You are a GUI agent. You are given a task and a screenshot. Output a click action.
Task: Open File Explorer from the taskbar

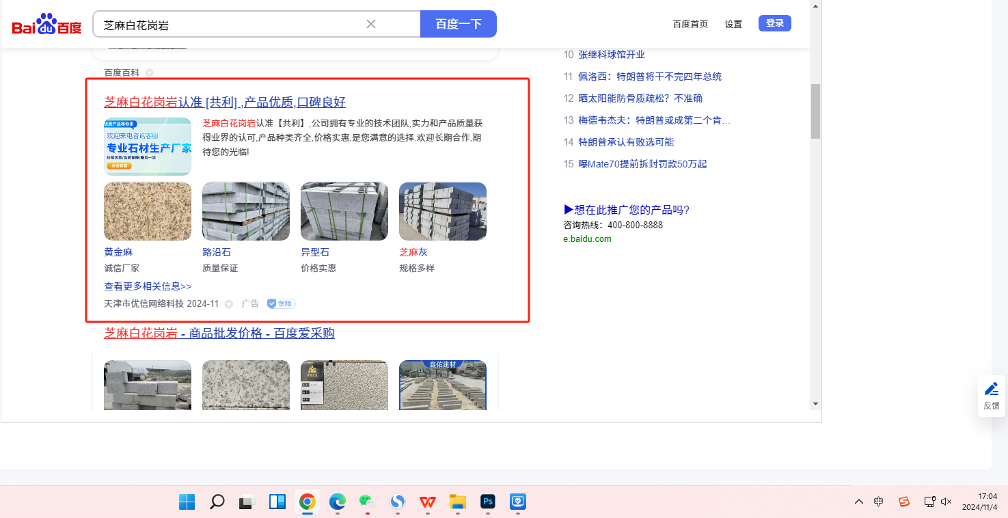pos(457,502)
